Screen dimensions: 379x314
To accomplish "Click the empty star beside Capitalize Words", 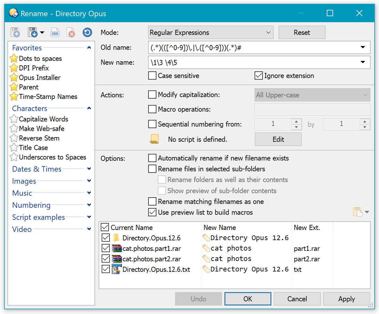I will click(x=14, y=119).
